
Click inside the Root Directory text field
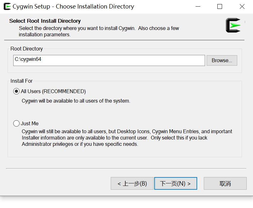pyautogui.click(x=109, y=60)
